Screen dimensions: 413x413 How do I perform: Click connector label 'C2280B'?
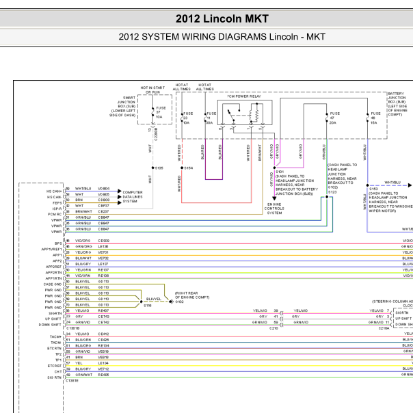pyautogui.click(x=156, y=134)
